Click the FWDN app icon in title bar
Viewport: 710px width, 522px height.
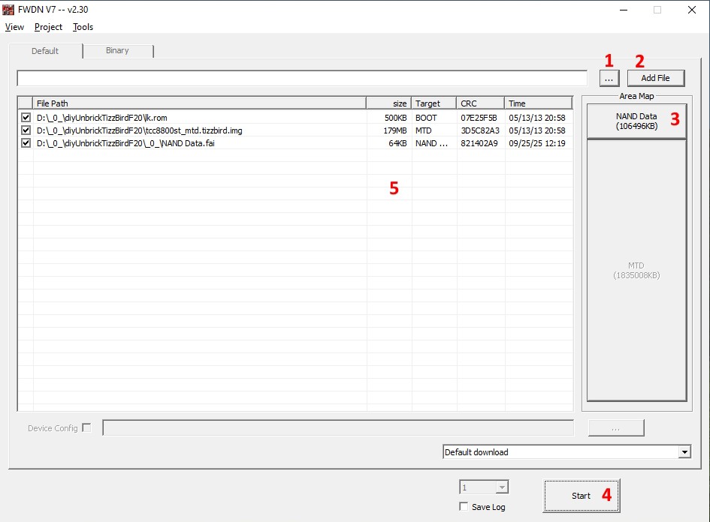(x=9, y=10)
